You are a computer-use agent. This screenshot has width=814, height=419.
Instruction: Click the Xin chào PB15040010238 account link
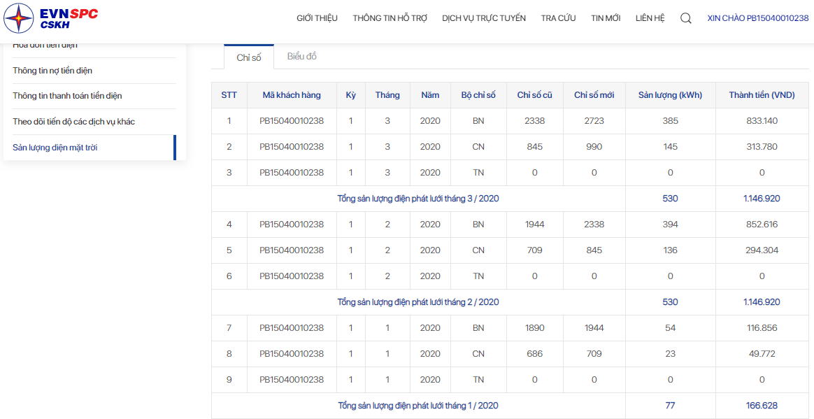[758, 18]
